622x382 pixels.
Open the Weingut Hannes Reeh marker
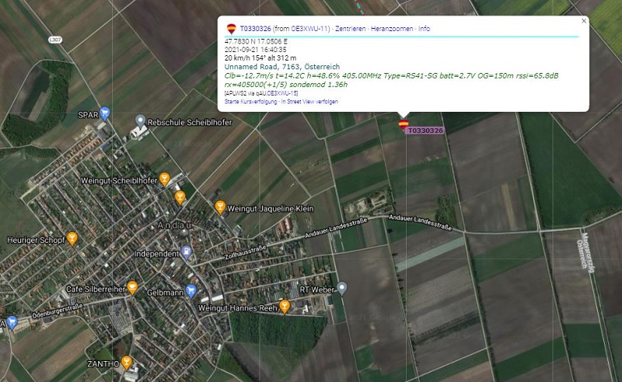pyautogui.click(x=285, y=306)
